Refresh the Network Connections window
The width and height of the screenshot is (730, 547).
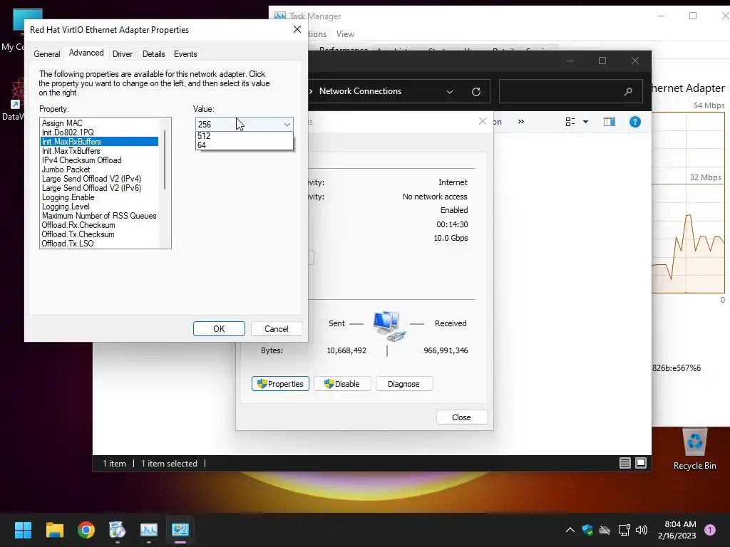[x=475, y=92]
